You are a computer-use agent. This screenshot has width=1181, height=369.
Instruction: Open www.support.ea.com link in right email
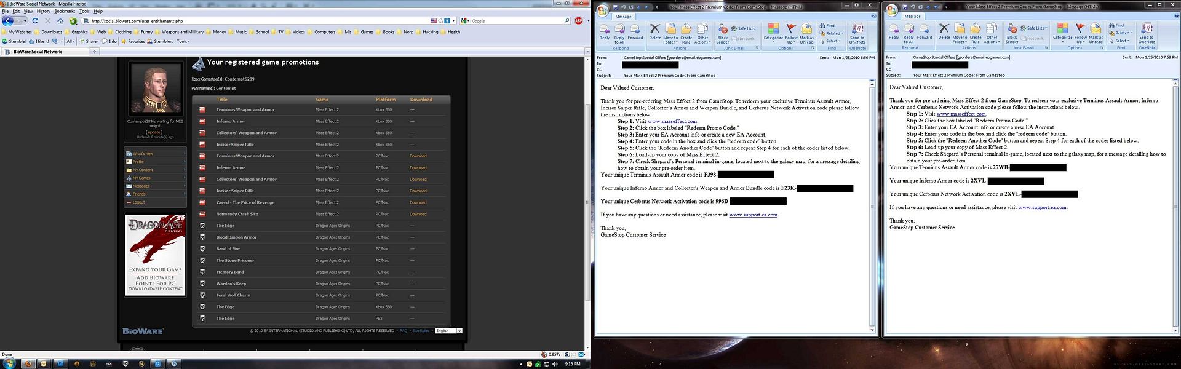(x=1042, y=207)
